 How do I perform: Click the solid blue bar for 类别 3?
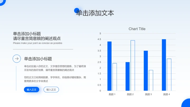(146, 71)
